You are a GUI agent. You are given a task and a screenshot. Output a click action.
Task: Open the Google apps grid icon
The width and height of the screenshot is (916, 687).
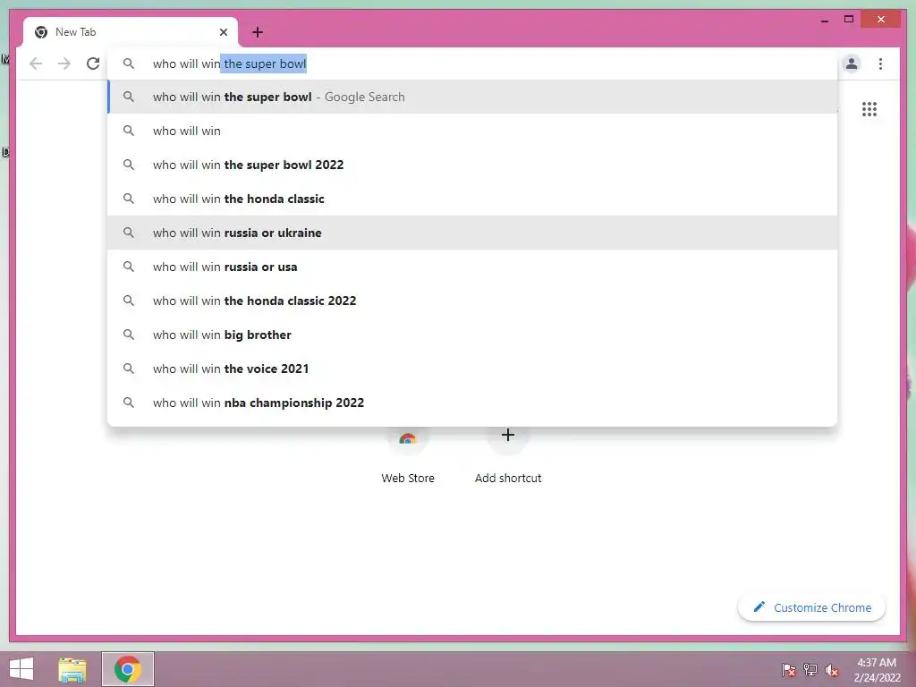(x=869, y=109)
